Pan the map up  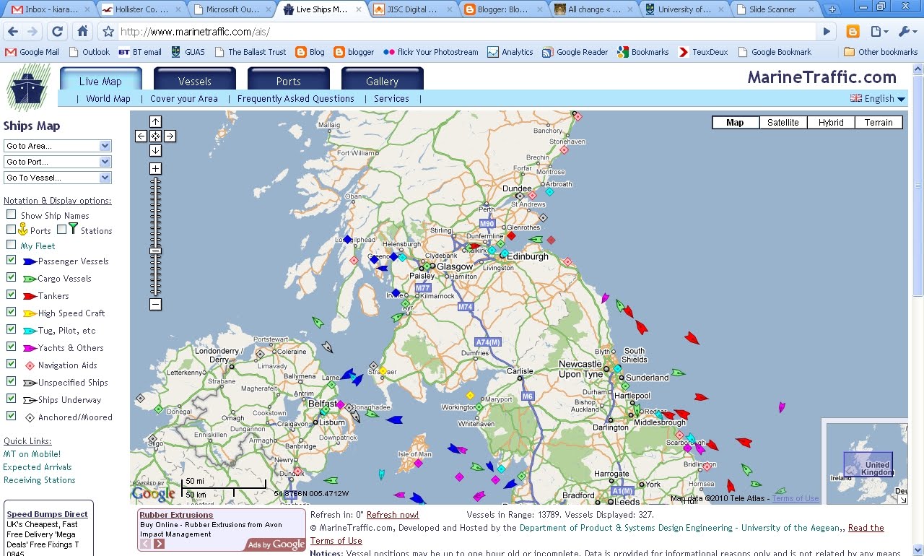(x=155, y=121)
